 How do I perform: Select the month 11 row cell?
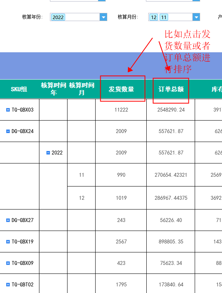(x=82, y=175)
